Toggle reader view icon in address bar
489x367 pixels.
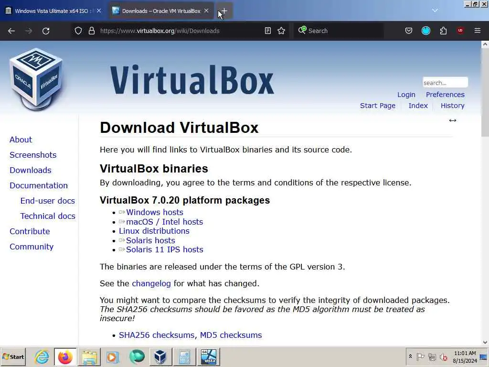[x=267, y=31]
